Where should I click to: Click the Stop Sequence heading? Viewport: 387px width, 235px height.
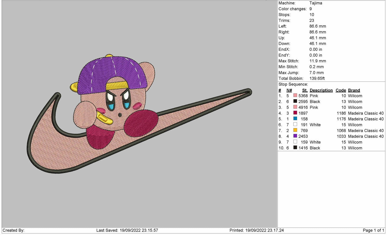tap(293, 84)
